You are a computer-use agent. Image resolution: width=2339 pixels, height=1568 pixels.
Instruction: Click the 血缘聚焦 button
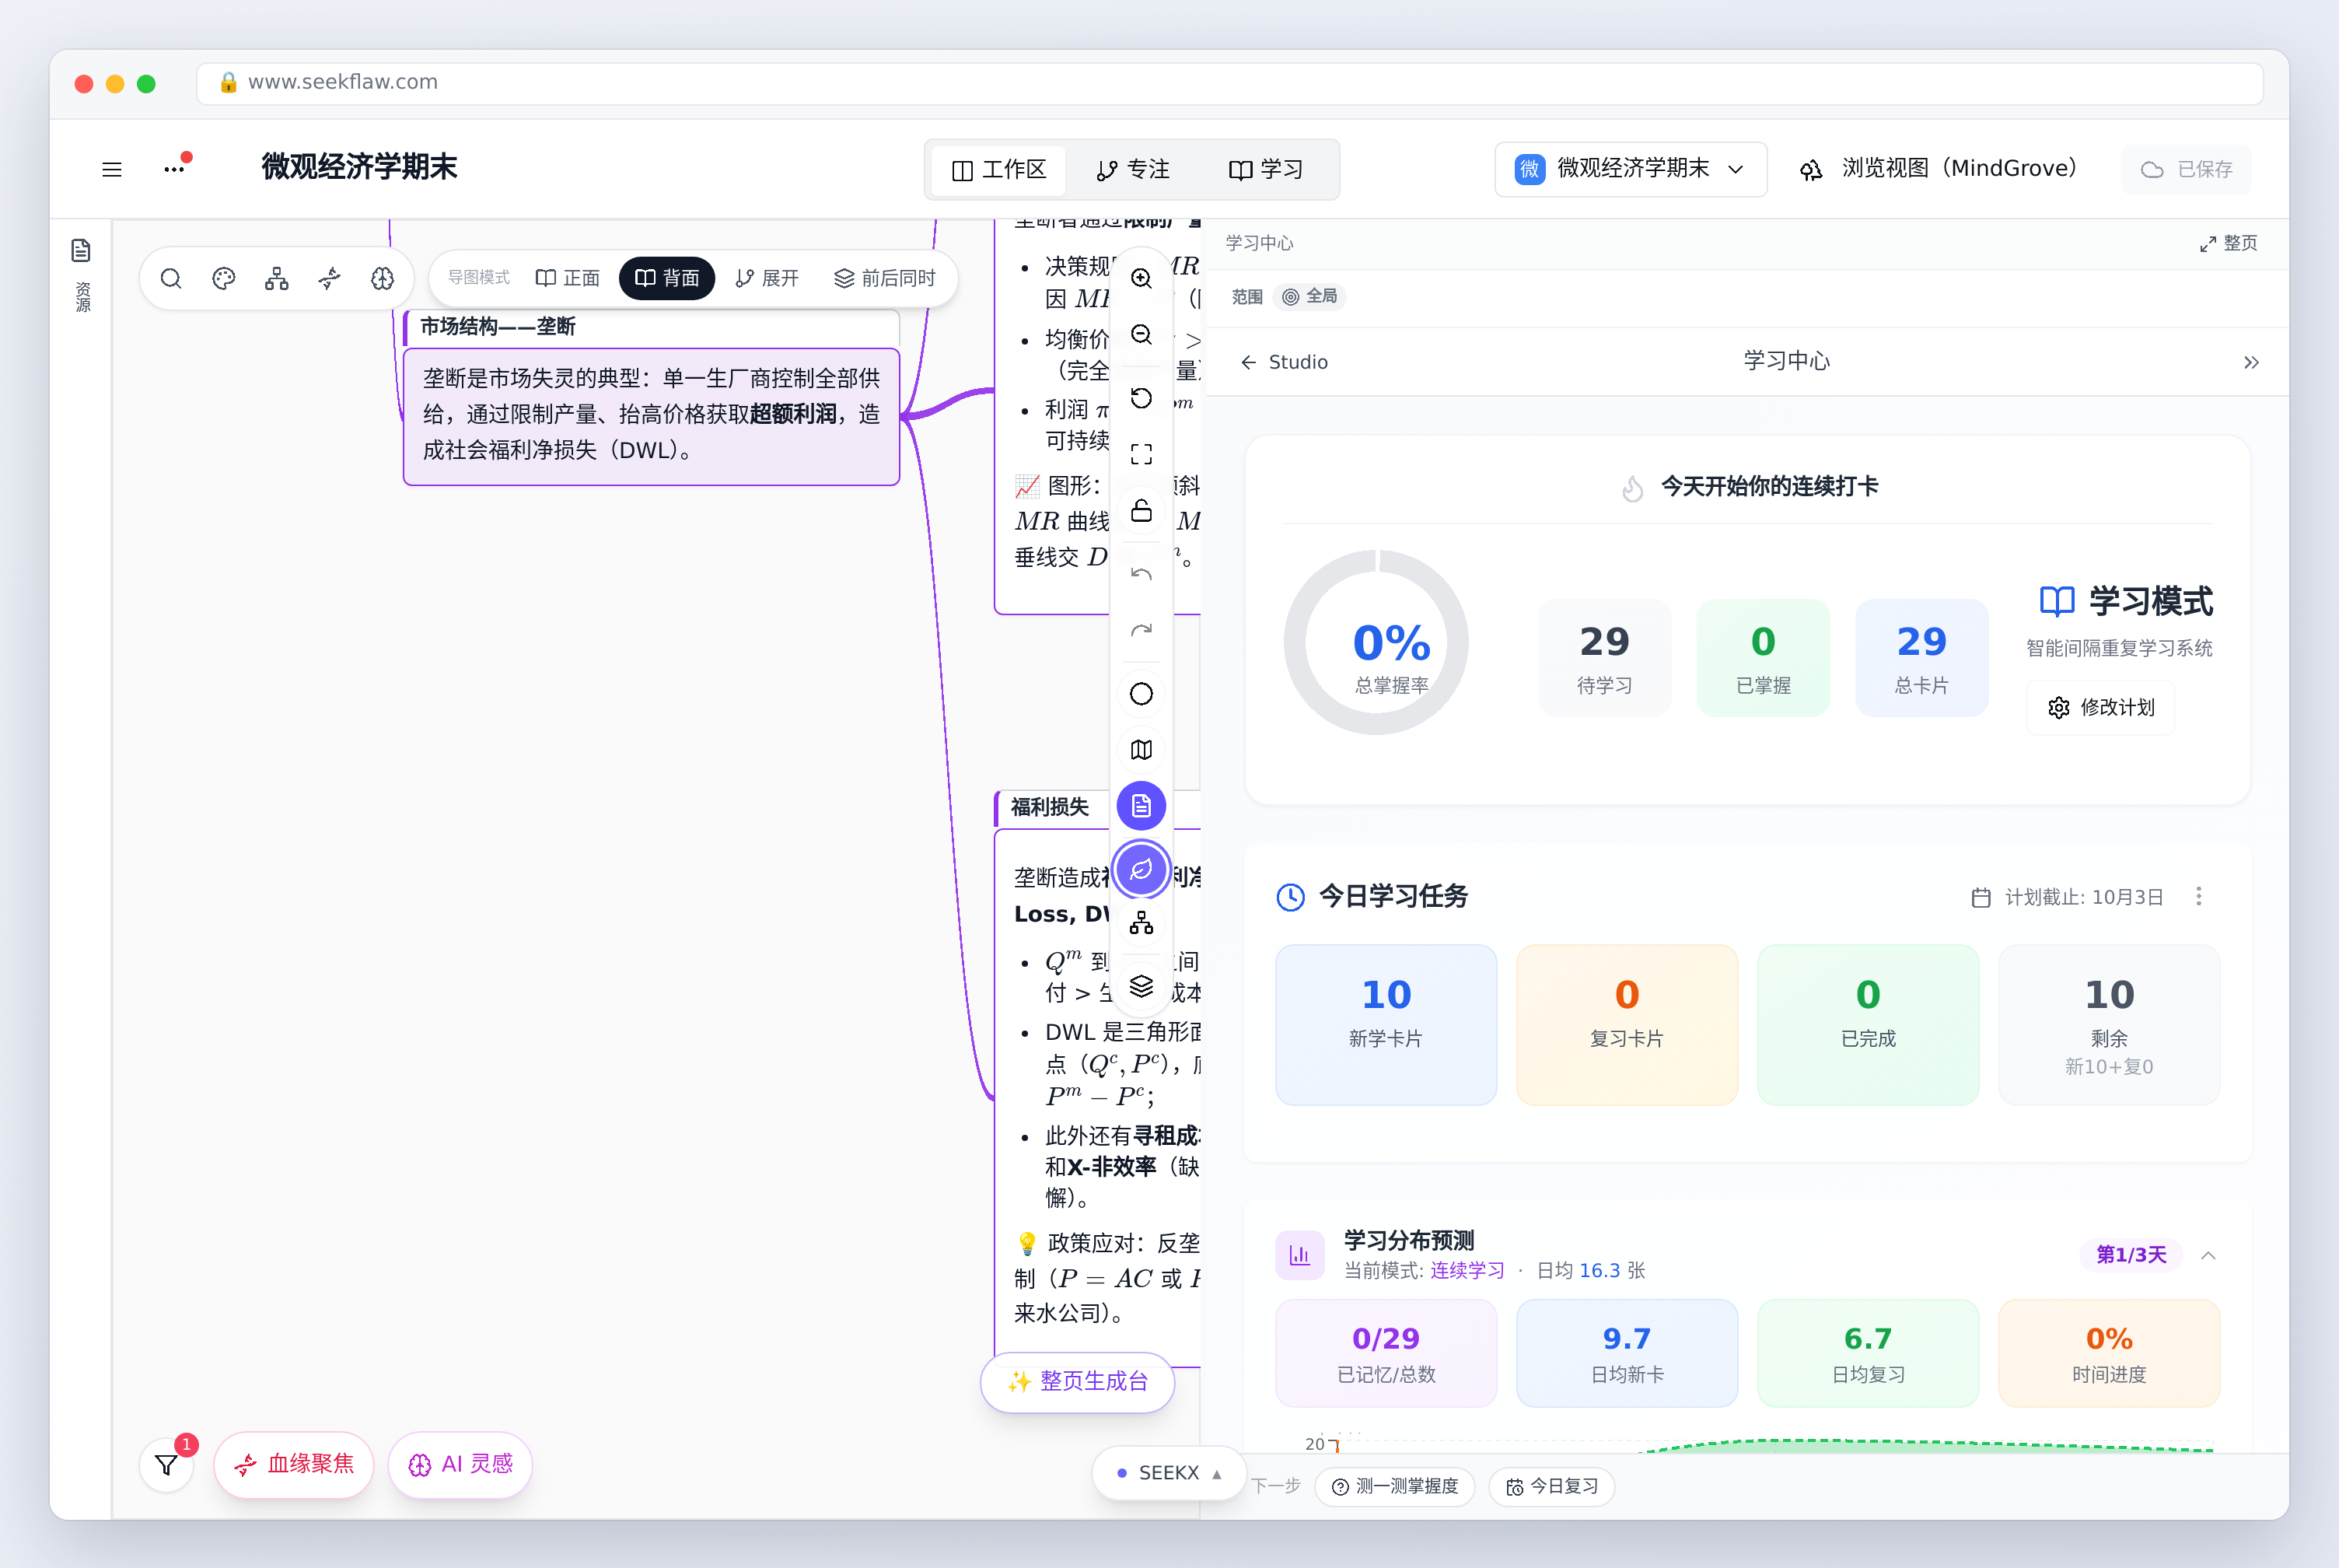tap(294, 1465)
